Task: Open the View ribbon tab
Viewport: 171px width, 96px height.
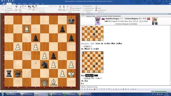Action: click(x=43, y=4)
